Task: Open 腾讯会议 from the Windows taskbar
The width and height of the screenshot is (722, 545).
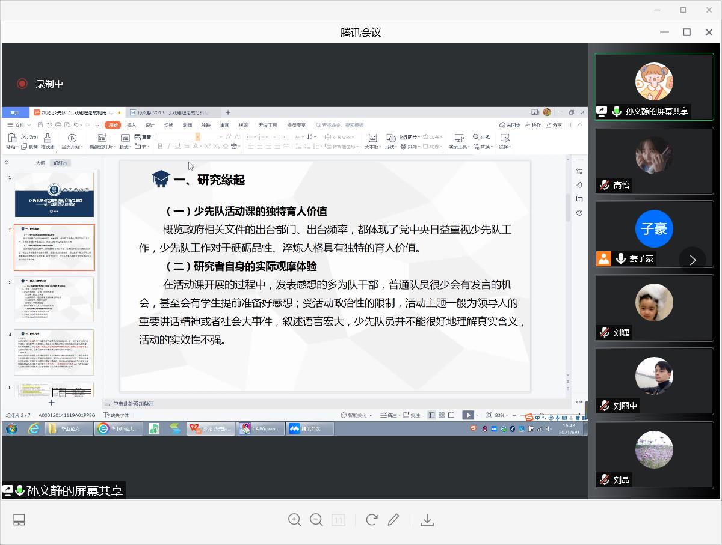Action: click(310, 428)
